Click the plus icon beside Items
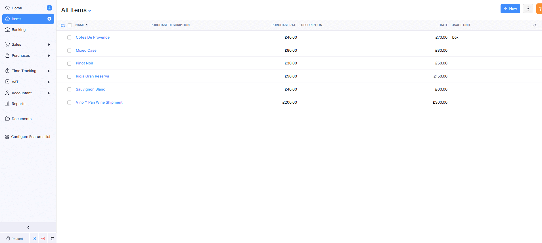This screenshot has height=243, width=542. (49, 19)
